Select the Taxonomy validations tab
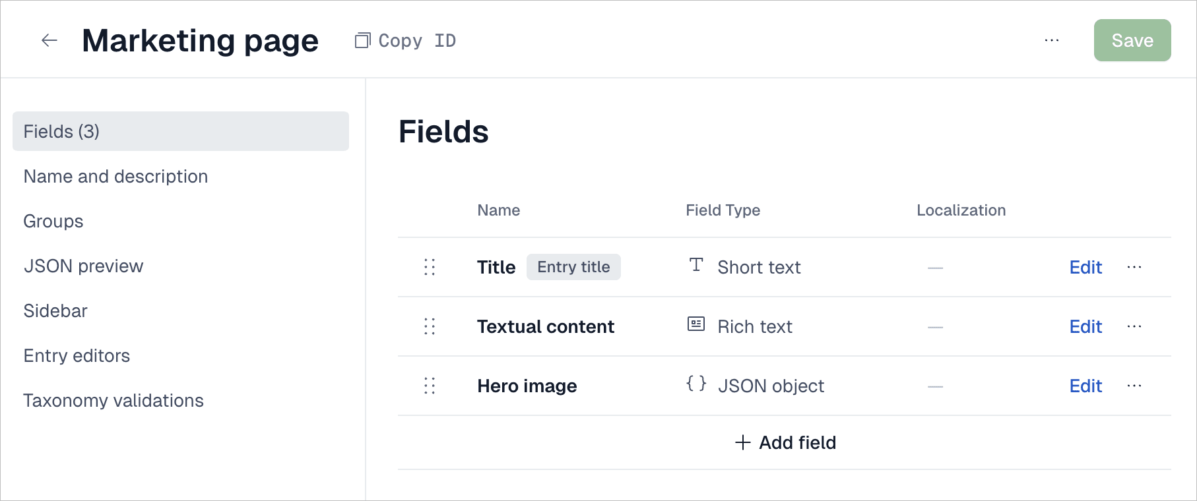Screen dimensions: 1197x501 pyautogui.click(x=113, y=401)
